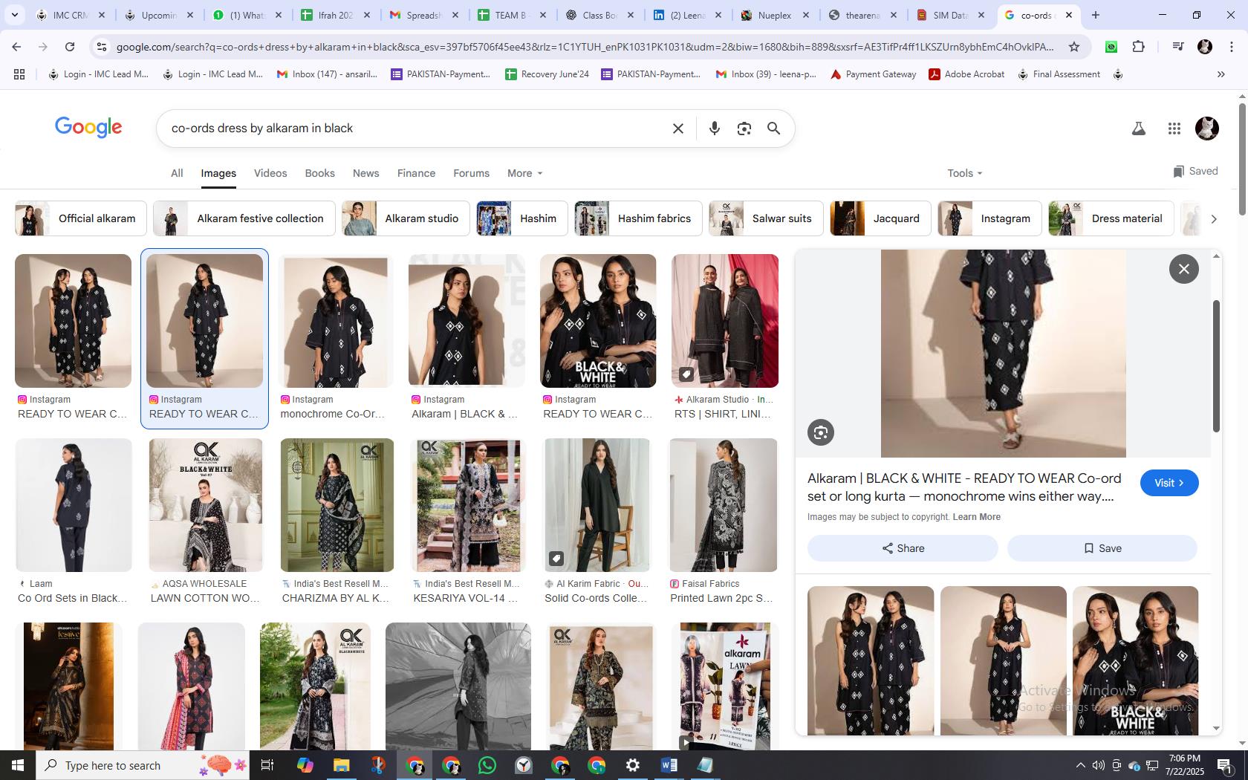The image size is (1248, 780).
Task: Close the image preview panel
Action: [x=1183, y=269]
